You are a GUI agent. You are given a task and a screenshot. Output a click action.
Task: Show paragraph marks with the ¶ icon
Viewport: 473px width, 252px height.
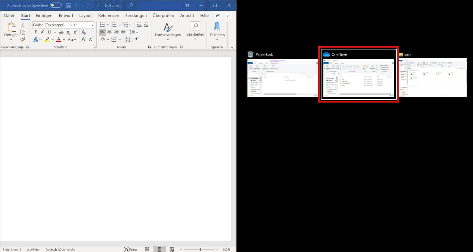137,39
